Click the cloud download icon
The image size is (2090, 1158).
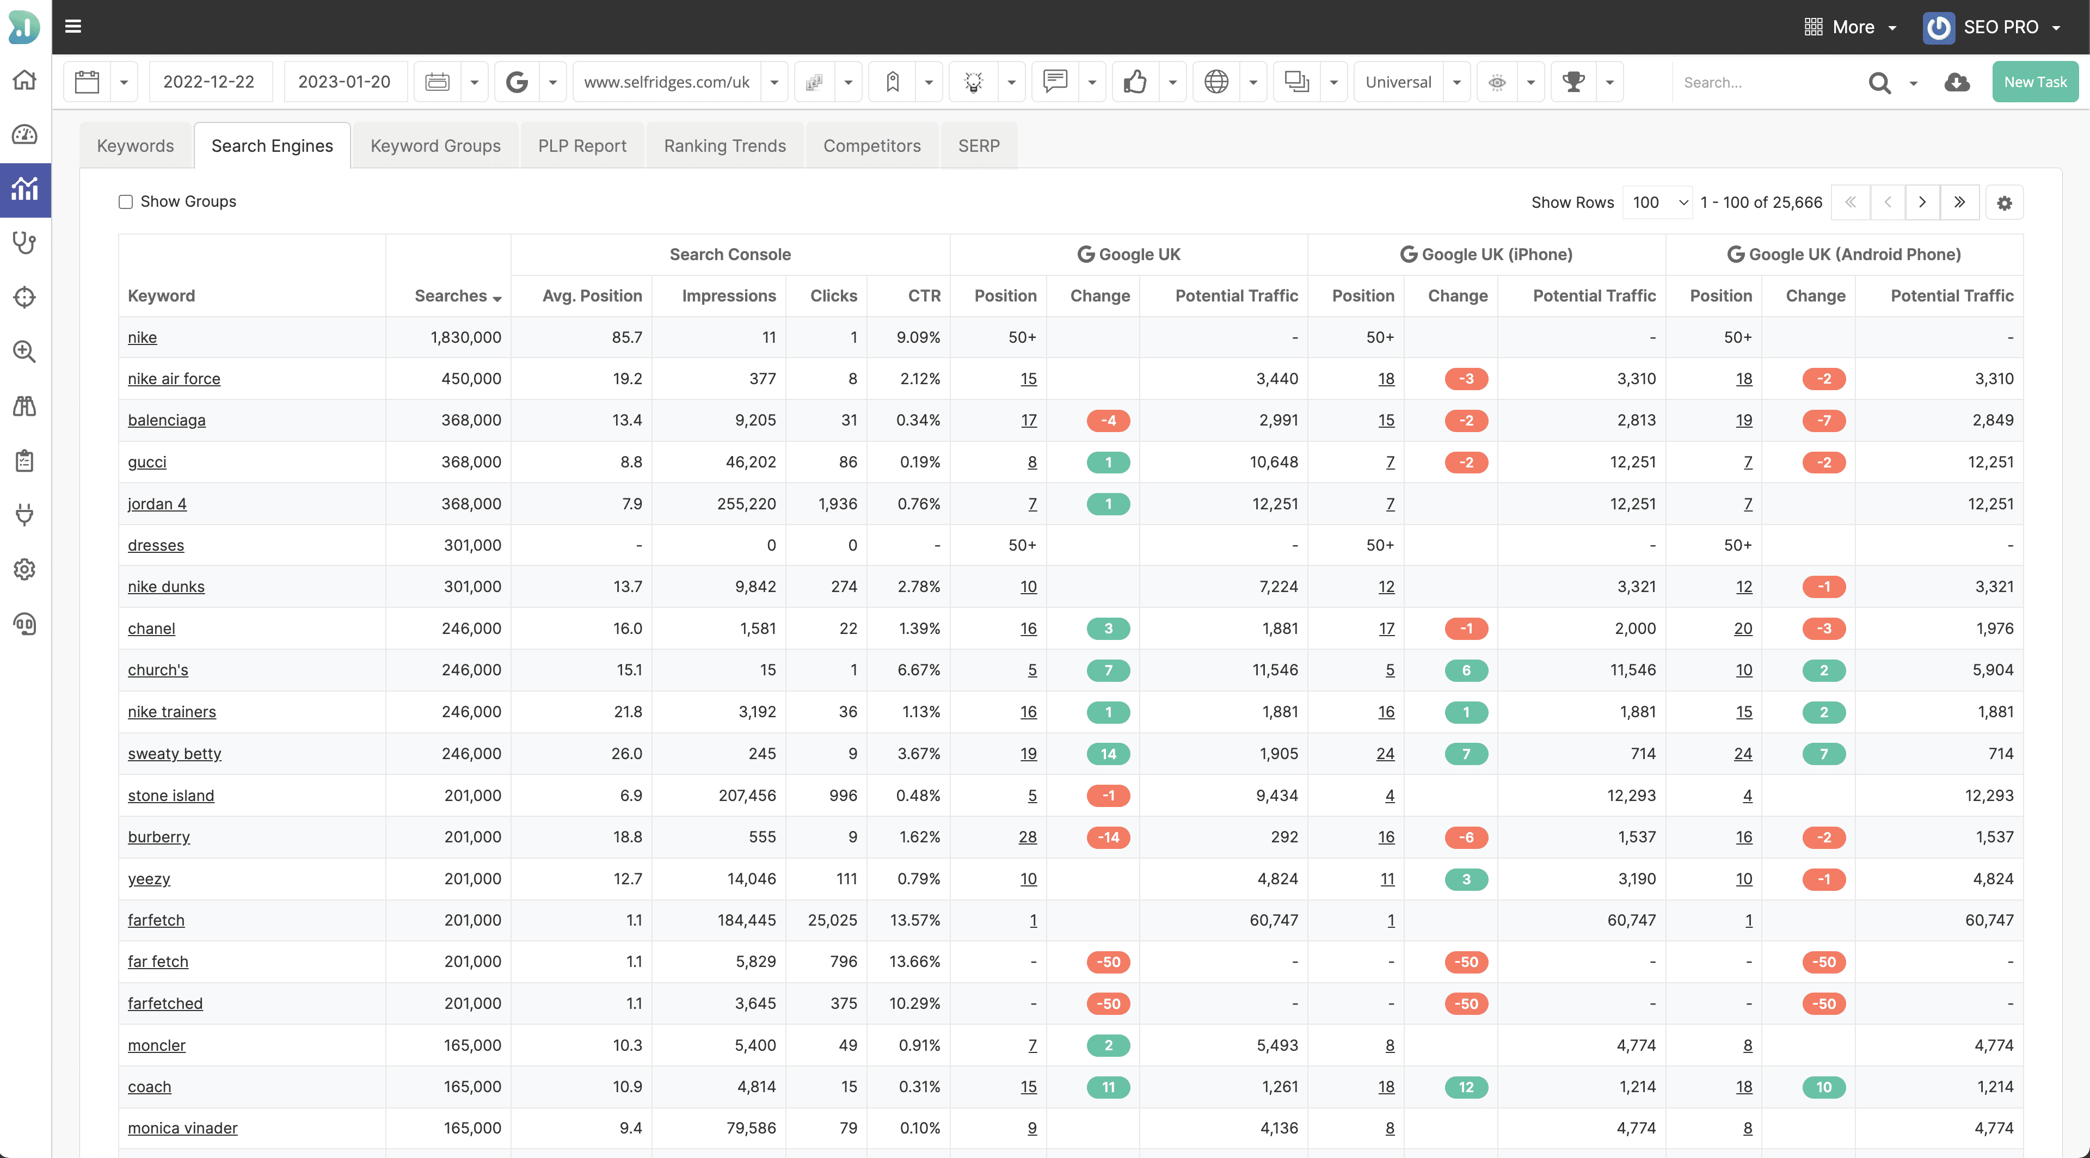tap(1957, 82)
